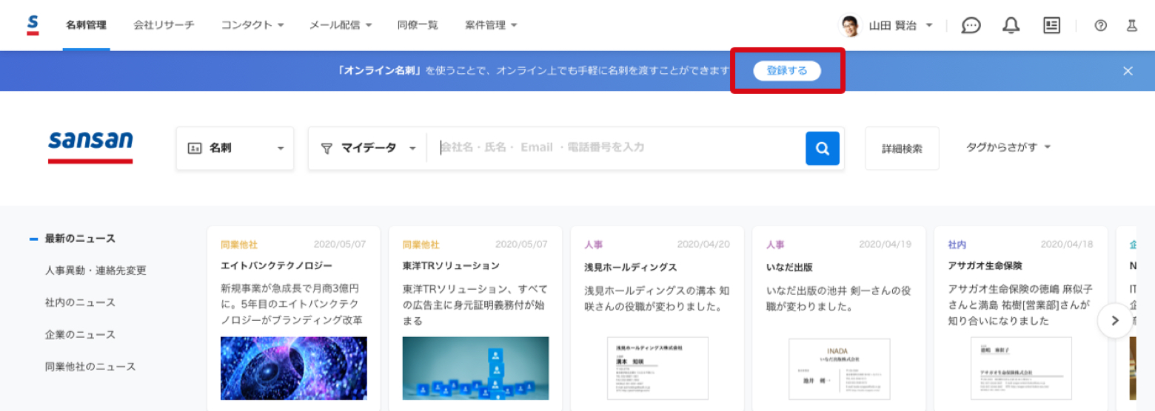The height and width of the screenshot is (411, 1155).
Task: Click アサガオ生命保険 business card thumbnail
Action: [x=1021, y=368]
